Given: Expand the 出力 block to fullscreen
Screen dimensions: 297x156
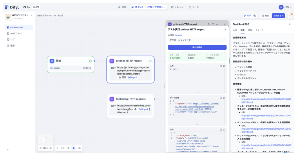Looking at the screenshot, I should point(224,130).
